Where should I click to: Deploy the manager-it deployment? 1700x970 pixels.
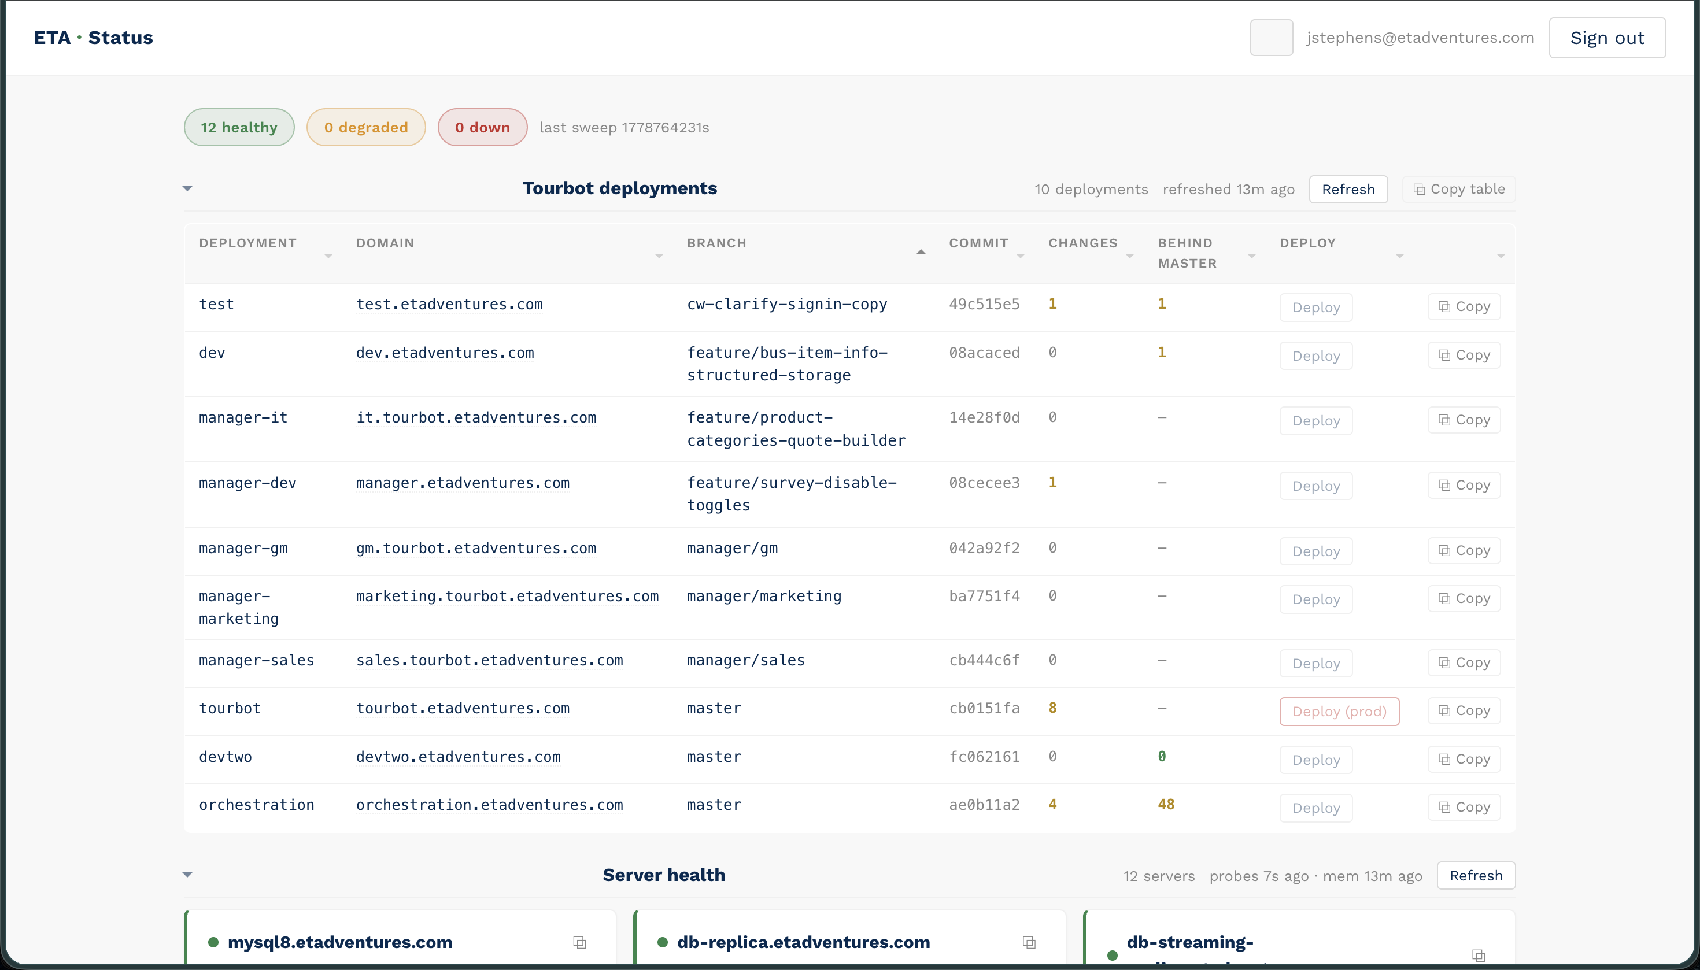[1315, 421]
